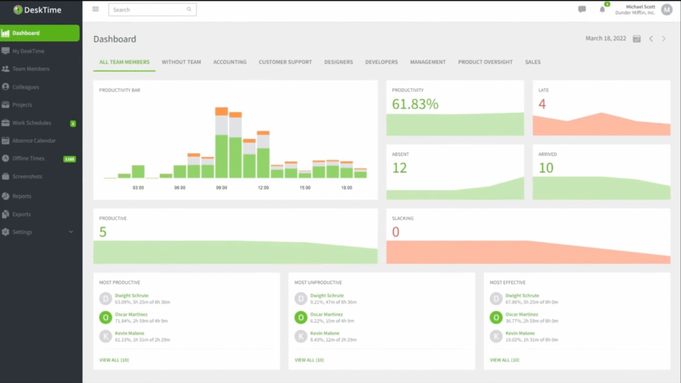Viewport: 681px width, 383px height.
Task: Click View All under Most Effective
Action: [x=504, y=360]
